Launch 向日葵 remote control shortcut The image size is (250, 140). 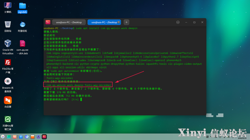8,102
